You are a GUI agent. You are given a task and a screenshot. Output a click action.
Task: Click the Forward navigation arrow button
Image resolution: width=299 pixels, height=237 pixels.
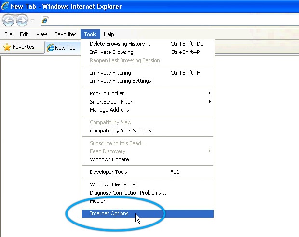(x=22, y=20)
